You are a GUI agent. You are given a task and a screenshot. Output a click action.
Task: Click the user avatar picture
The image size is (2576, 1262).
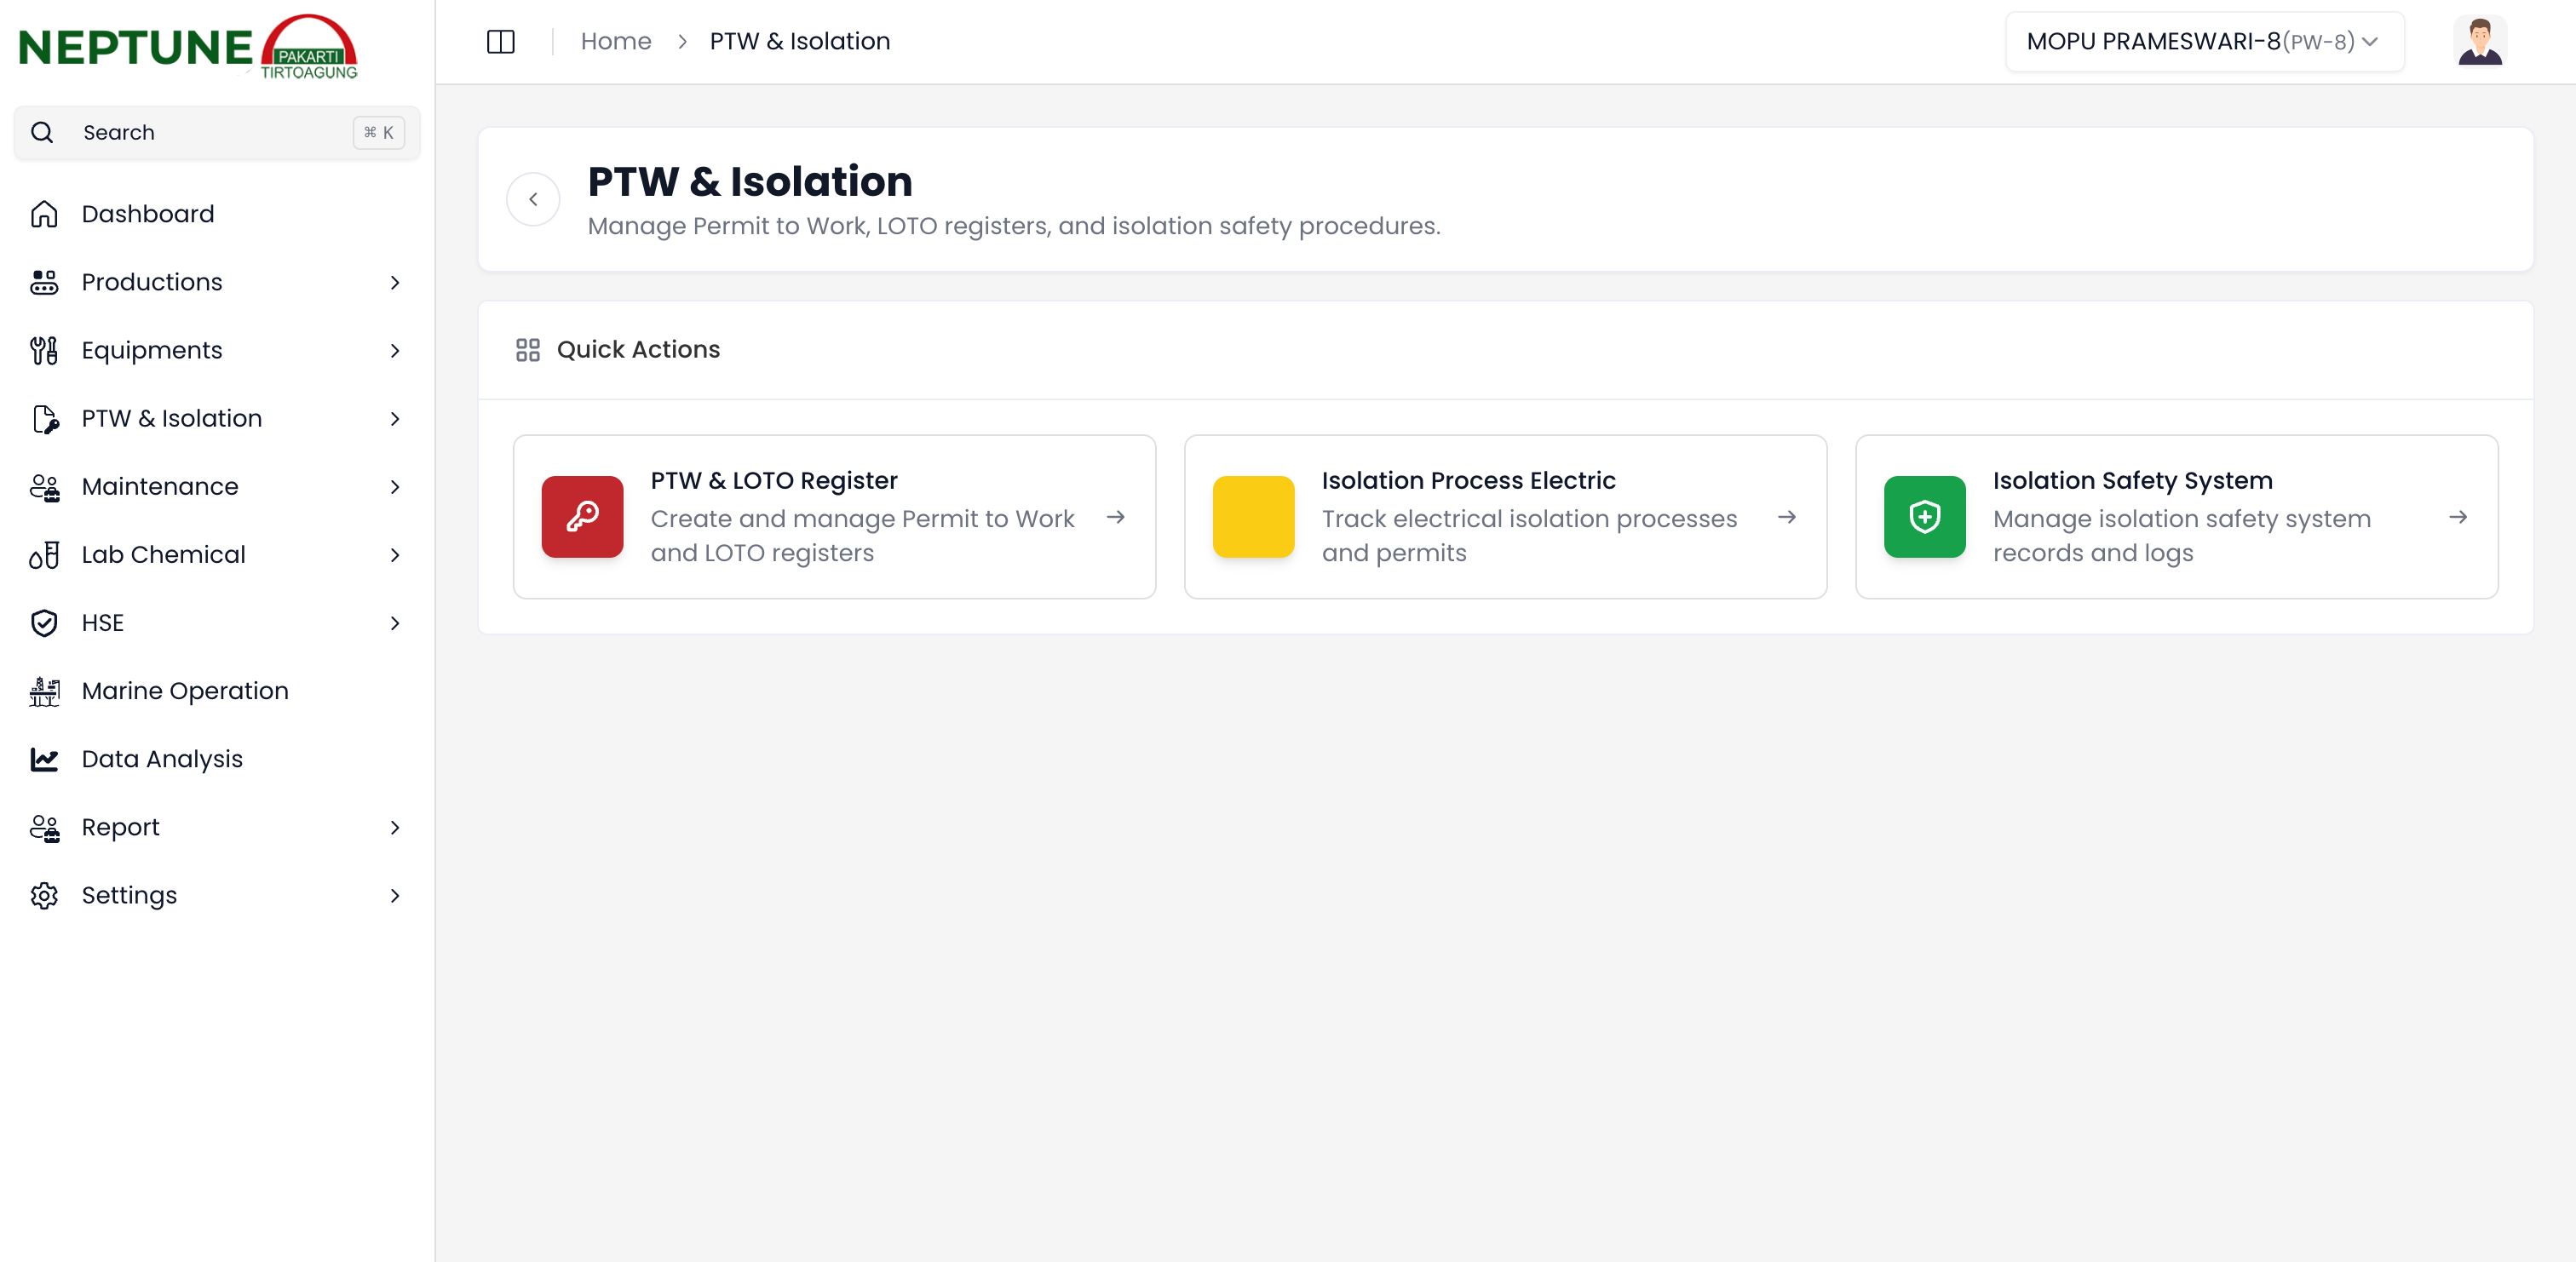[2479, 41]
